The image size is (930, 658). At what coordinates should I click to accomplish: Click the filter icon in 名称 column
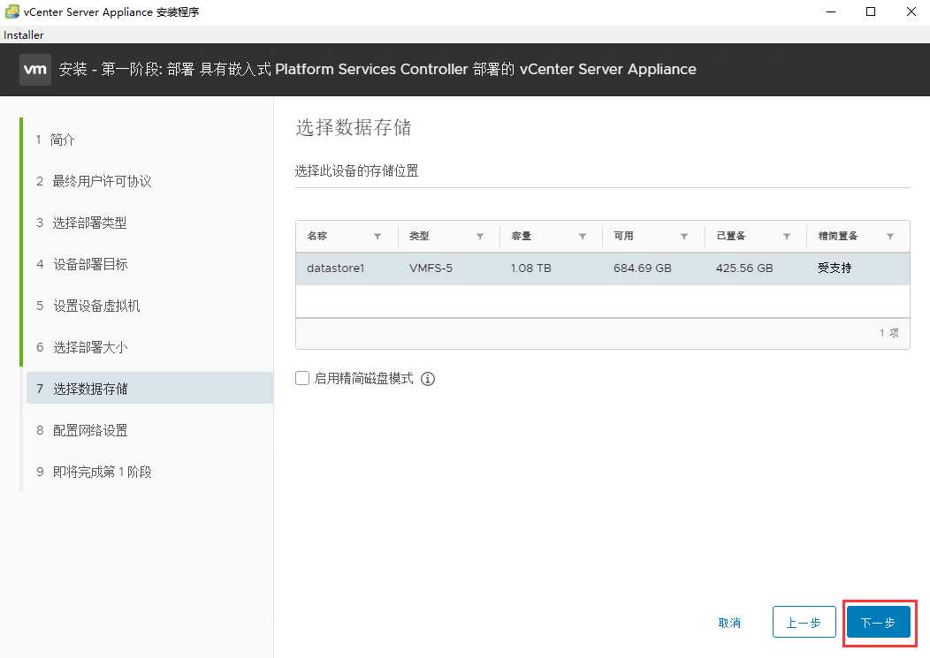point(377,237)
